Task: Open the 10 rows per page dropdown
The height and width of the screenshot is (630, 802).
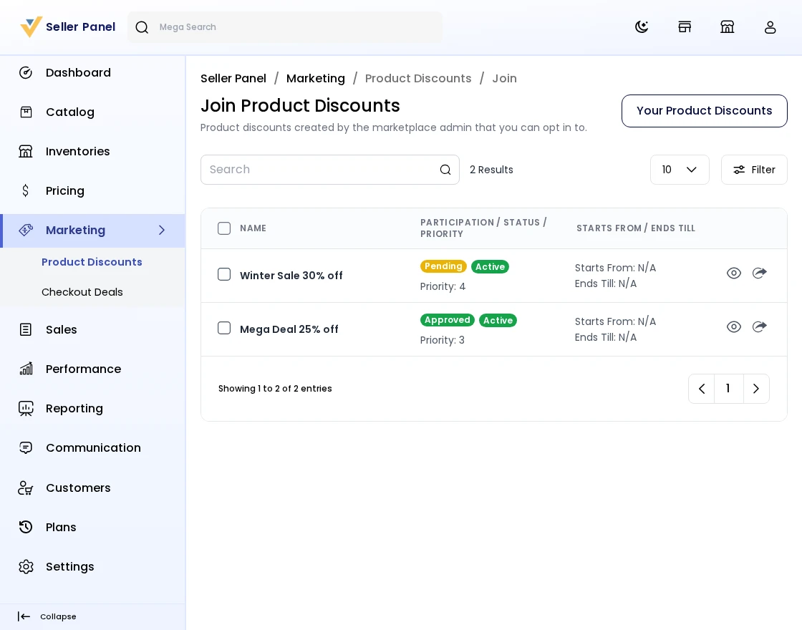Action: (x=680, y=170)
